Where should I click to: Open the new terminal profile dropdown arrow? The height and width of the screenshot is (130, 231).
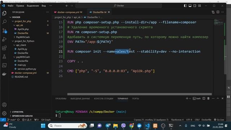pos(190,99)
